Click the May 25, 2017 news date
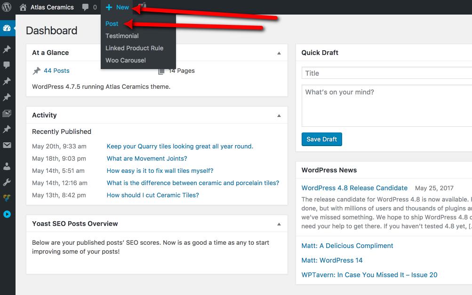Viewport: 472px width, 295px height. pos(434,188)
